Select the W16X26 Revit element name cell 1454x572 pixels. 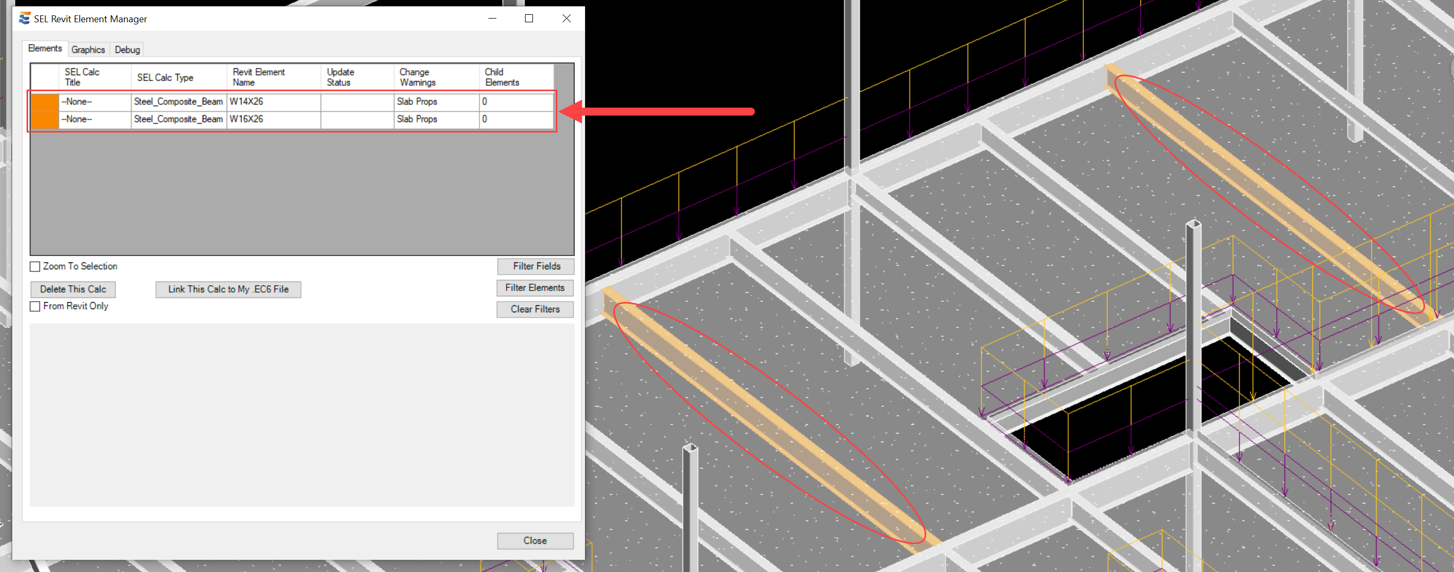tap(273, 119)
